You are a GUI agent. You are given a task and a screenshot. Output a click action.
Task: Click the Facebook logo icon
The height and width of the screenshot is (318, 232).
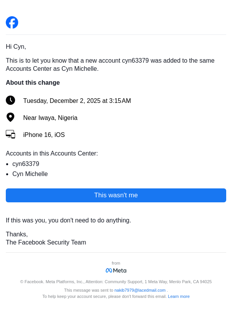click(x=12, y=22)
